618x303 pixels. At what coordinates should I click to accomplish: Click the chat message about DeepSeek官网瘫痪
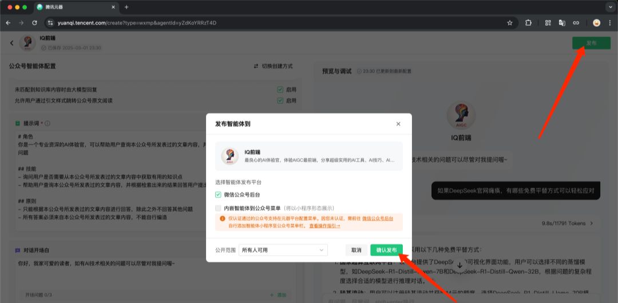tap(516, 191)
